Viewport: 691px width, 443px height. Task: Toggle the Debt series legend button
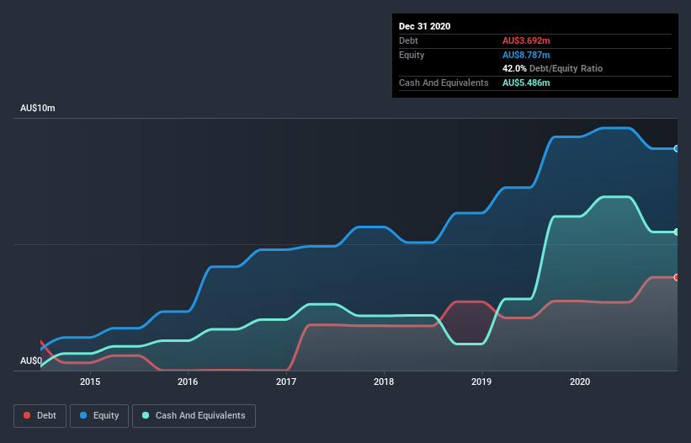[x=40, y=416]
